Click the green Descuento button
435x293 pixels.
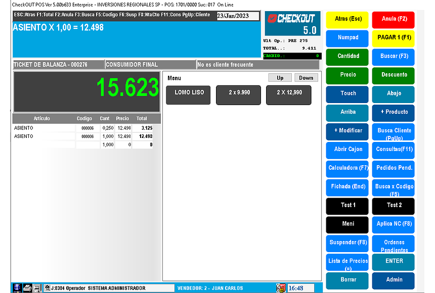pyautogui.click(x=393, y=75)
